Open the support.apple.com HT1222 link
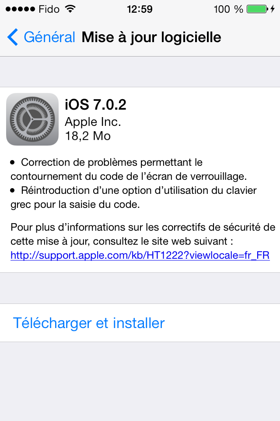The height and width of the screenshot is (421, 280). 140,255
